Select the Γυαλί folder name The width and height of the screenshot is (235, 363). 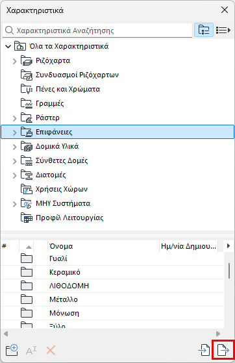[x=58, y=258]
